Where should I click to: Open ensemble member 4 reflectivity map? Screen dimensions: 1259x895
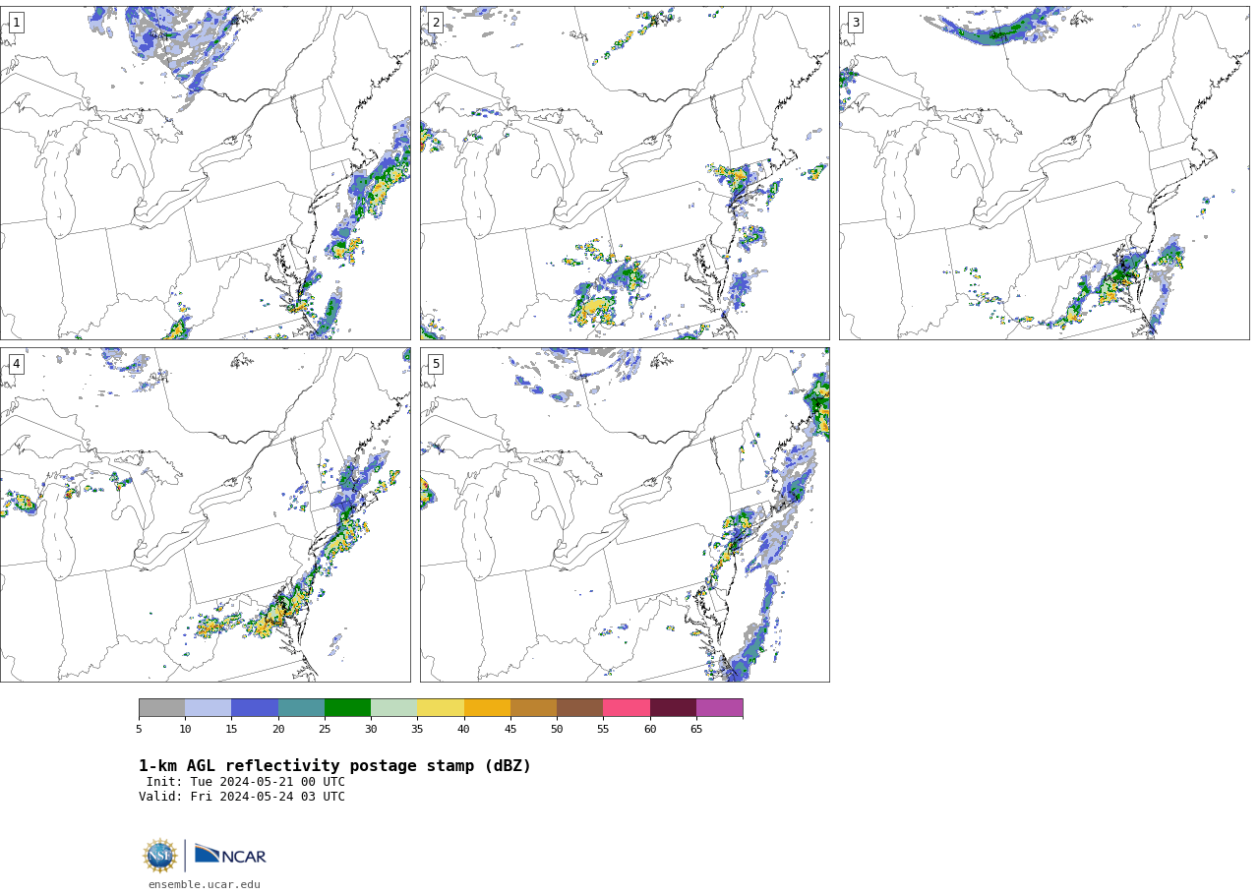[x=206, y=514]
